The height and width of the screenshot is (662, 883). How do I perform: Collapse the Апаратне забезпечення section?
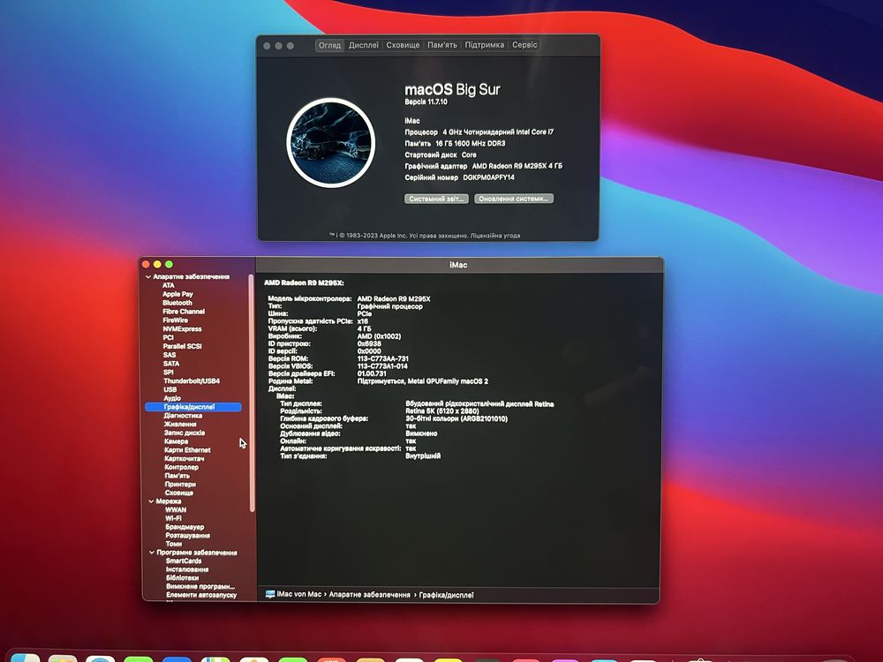[x=148, y=277]
